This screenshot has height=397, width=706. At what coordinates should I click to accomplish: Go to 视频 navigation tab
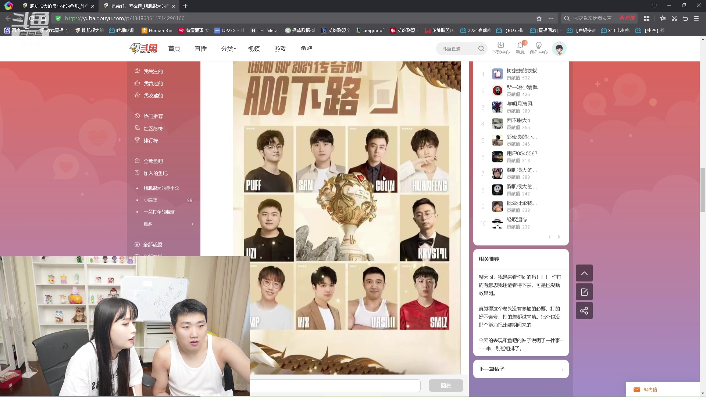click(254, 49)
